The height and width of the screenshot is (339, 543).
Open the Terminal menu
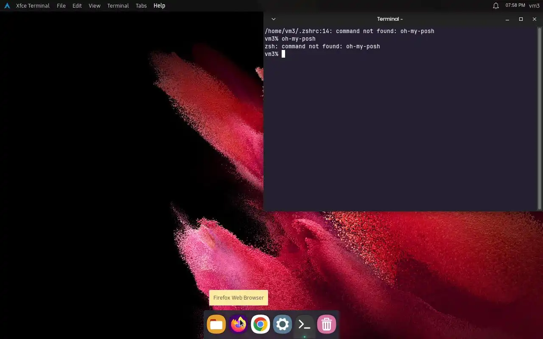(118, 6)
